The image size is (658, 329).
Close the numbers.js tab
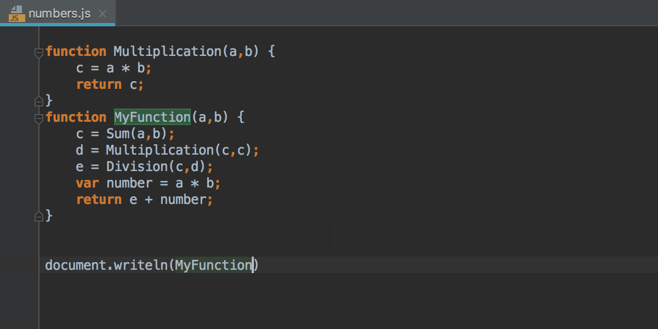pyautogui.click(x=103, y=14)
